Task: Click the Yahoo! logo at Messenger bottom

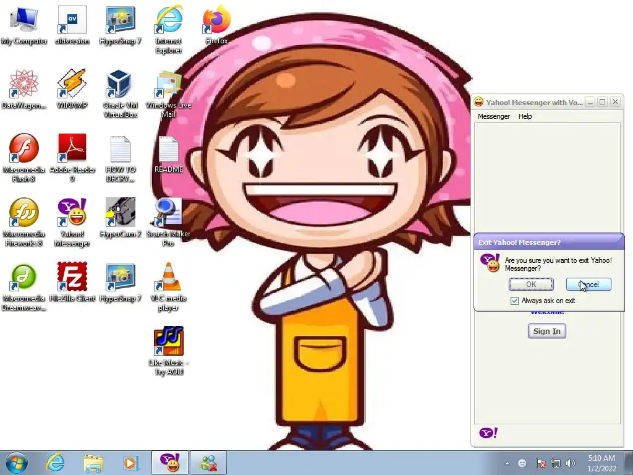Action: click(x=488, y=433)
